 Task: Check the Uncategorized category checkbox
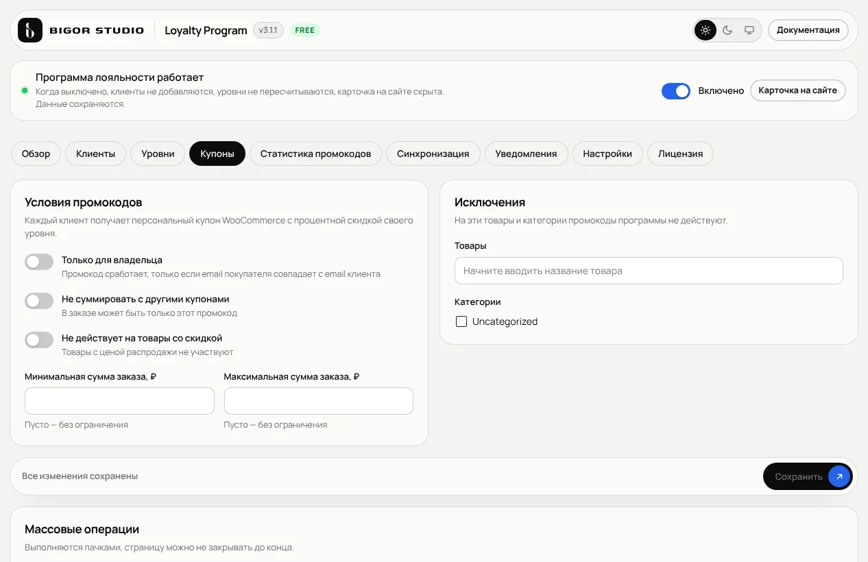pyautogui.click(x=461, y=321)
